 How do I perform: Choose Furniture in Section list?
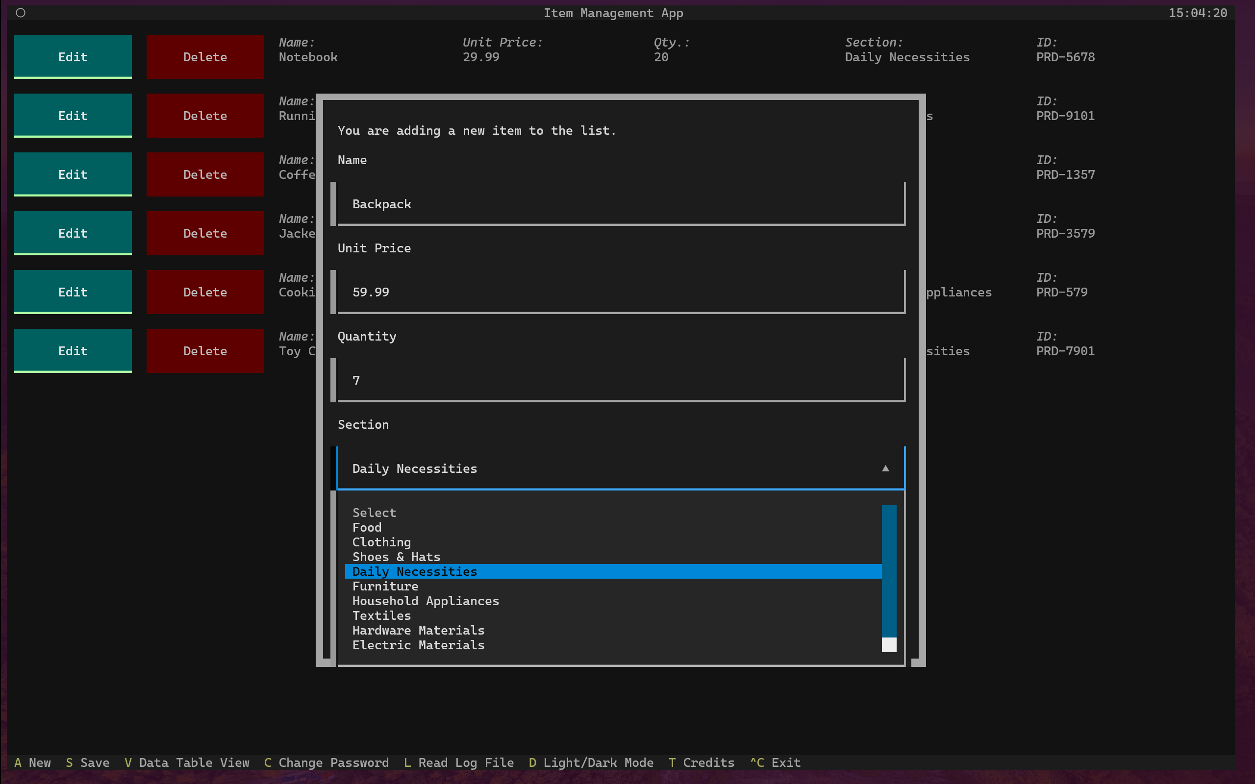613,586
